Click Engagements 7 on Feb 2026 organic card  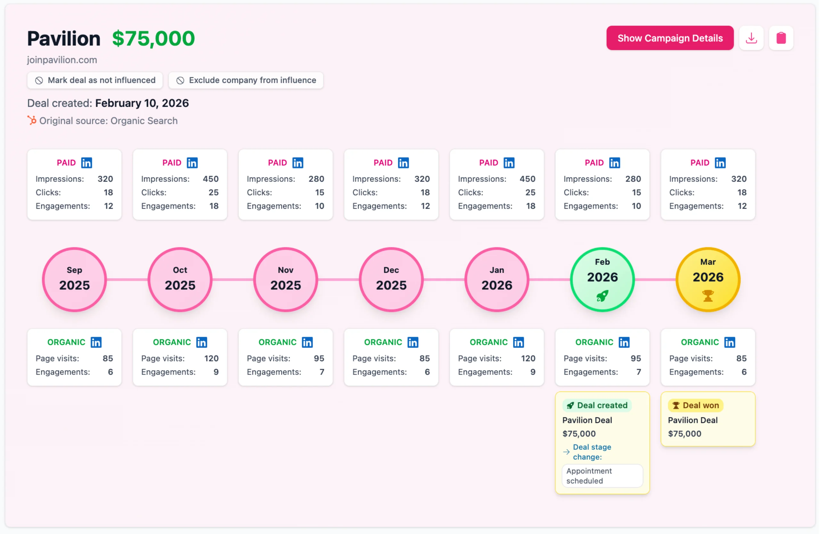[x=602, y=372]
